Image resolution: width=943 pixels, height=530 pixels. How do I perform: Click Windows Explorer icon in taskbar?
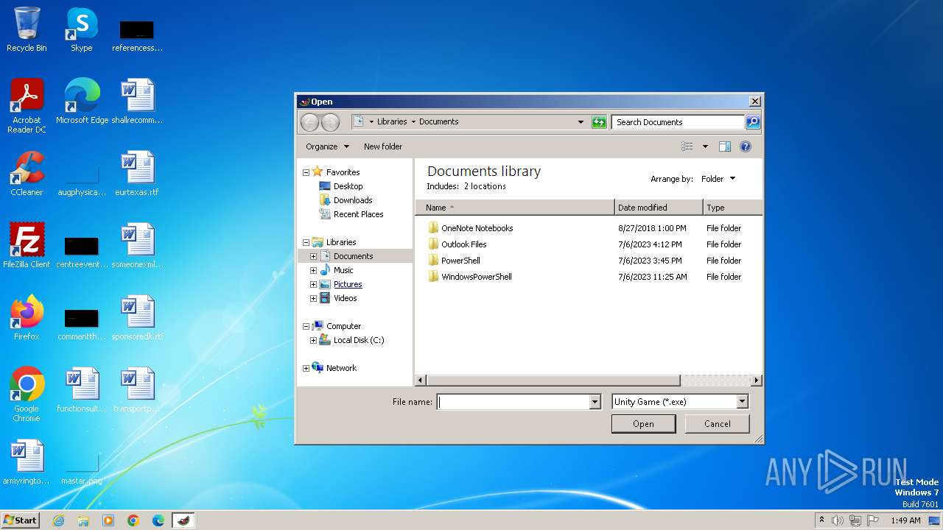tap(83, 520)
